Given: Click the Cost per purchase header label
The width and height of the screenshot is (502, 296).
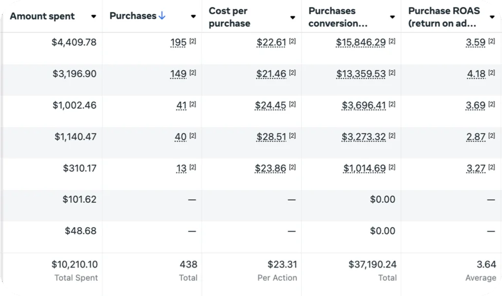Looking at the screenshot, I should (x=229, y=17).
